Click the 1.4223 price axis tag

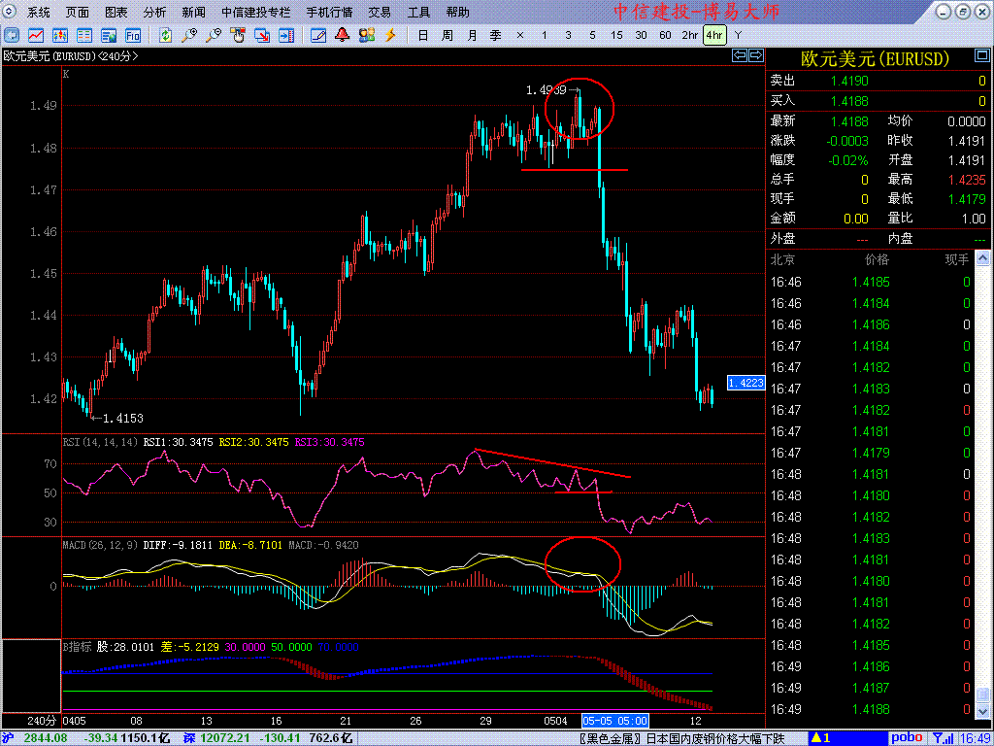(746, 383)
